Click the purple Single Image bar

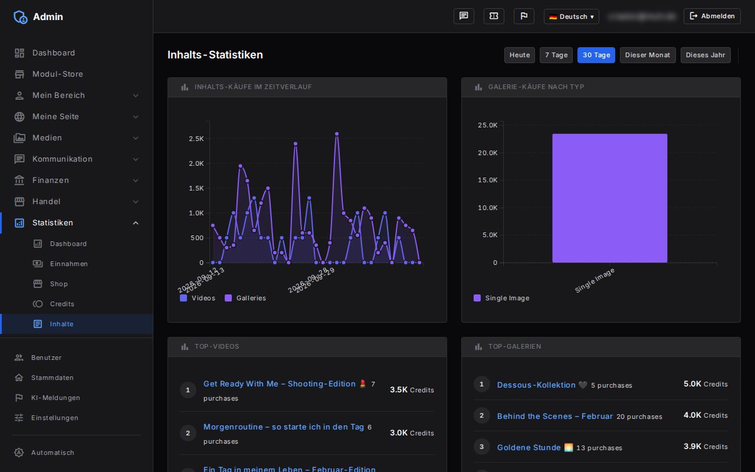pyautogui.click(x=610, y=198)
